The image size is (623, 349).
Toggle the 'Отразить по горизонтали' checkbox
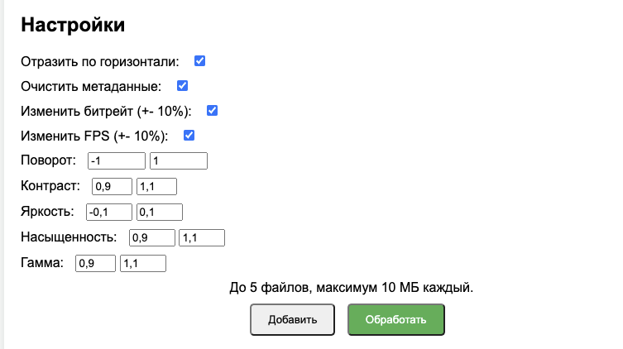[199, 61]
